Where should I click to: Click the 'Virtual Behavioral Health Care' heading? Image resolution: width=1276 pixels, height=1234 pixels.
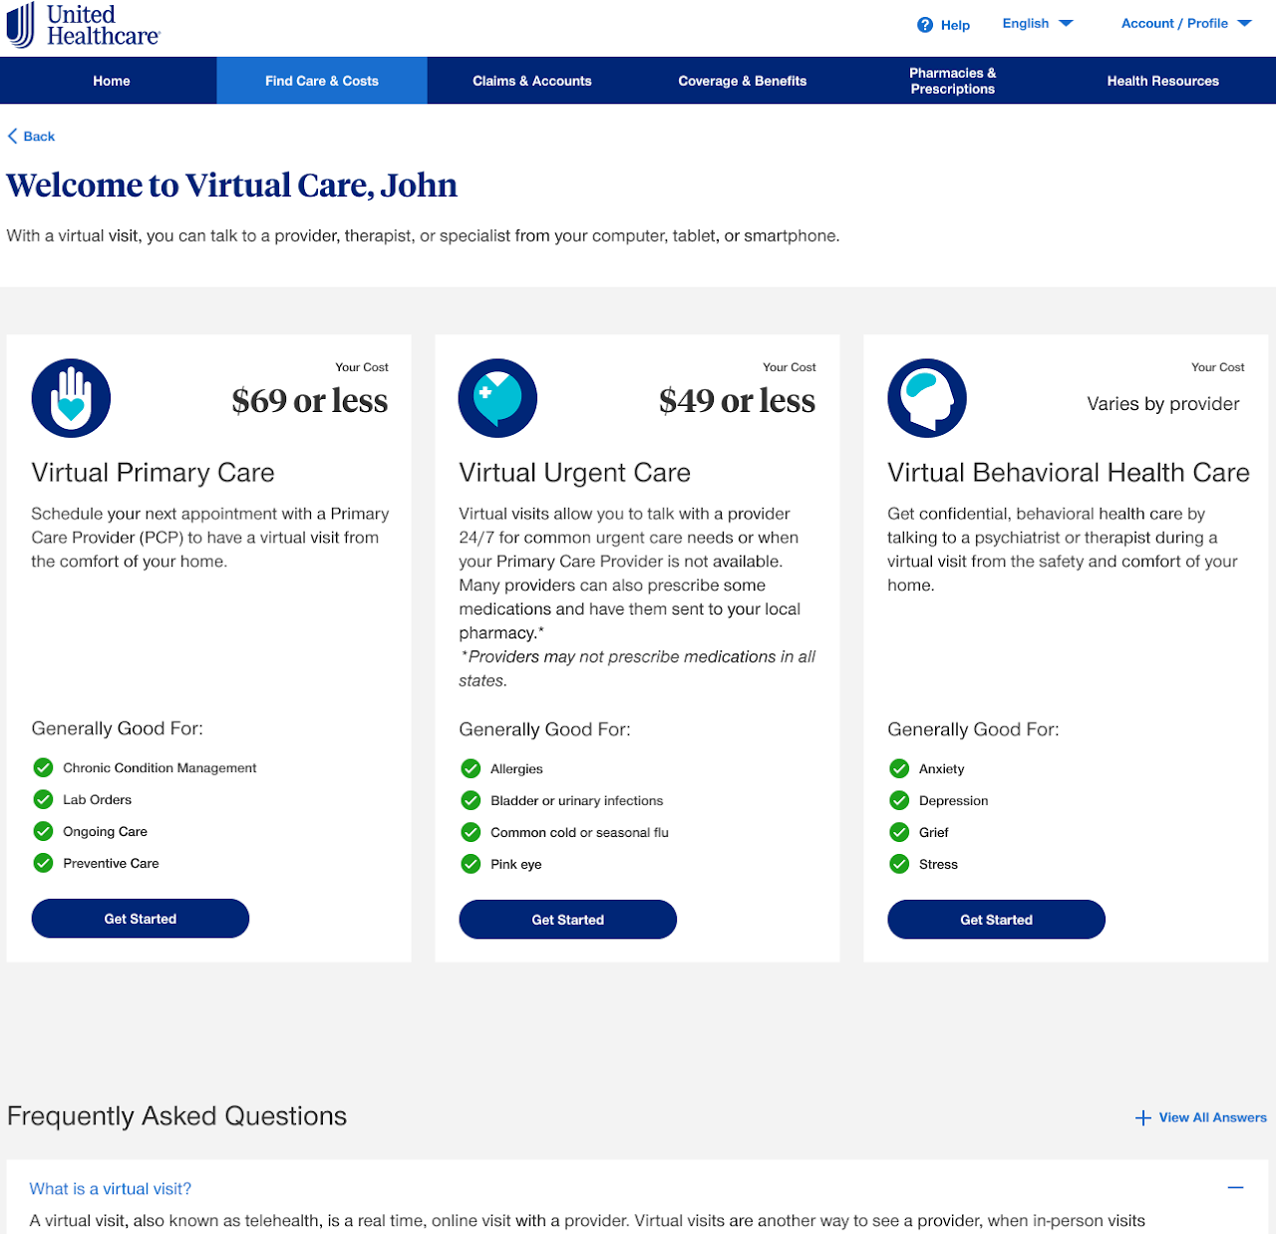coord(1069,473)
